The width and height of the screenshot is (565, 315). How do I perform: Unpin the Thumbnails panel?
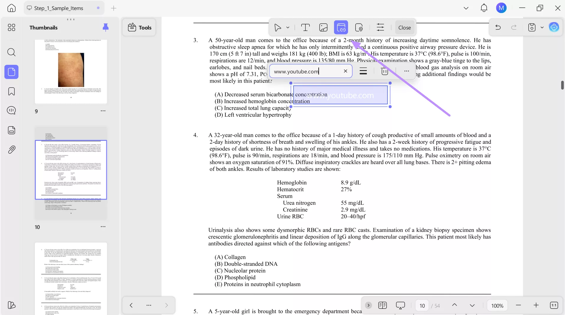click(105, 27)
